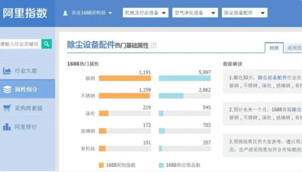Click the 阿里指数 logo
Viewport: 302px width, 172px height.
(x=25, y=13)
